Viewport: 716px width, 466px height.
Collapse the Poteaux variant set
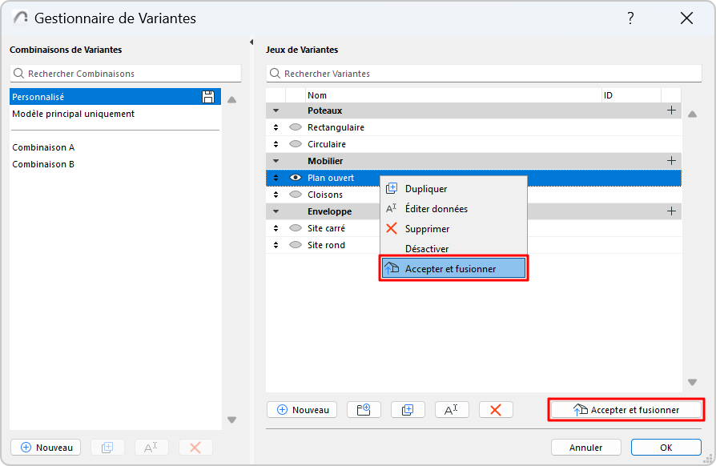pos(276,110)
